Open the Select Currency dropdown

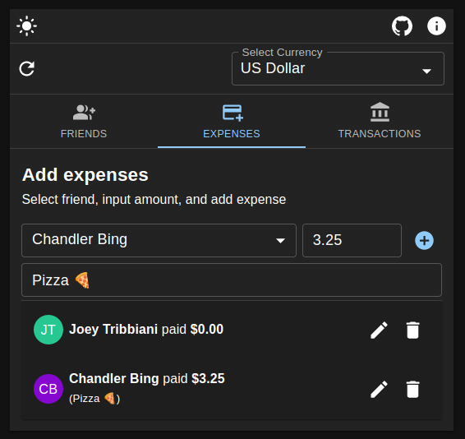(x=338, y=68)
